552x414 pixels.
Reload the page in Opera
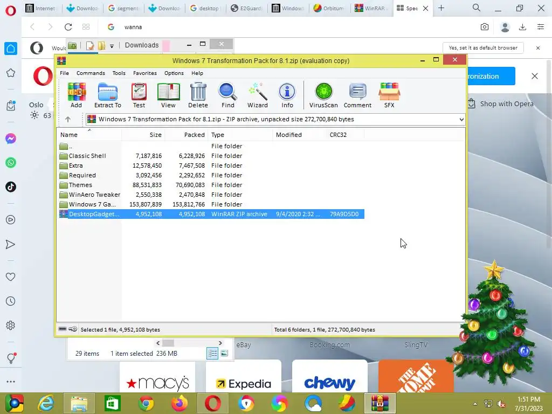pyautogui.click(x=68, y=27)
